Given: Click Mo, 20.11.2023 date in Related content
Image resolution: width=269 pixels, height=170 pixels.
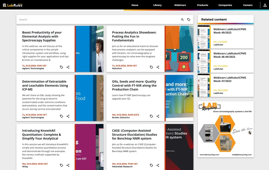Looking at the screenshot, I should tap(220, 90).
